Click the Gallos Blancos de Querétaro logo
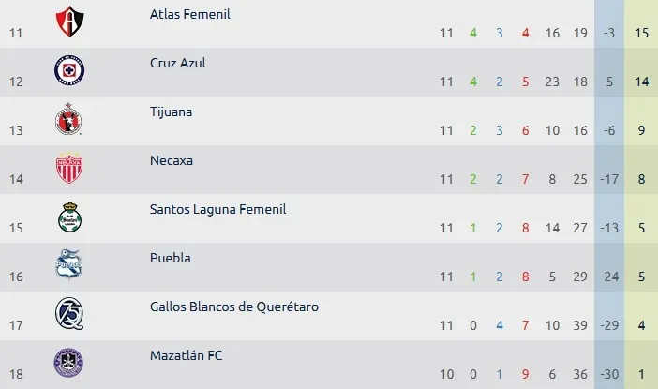 click(x=69, y=315)
